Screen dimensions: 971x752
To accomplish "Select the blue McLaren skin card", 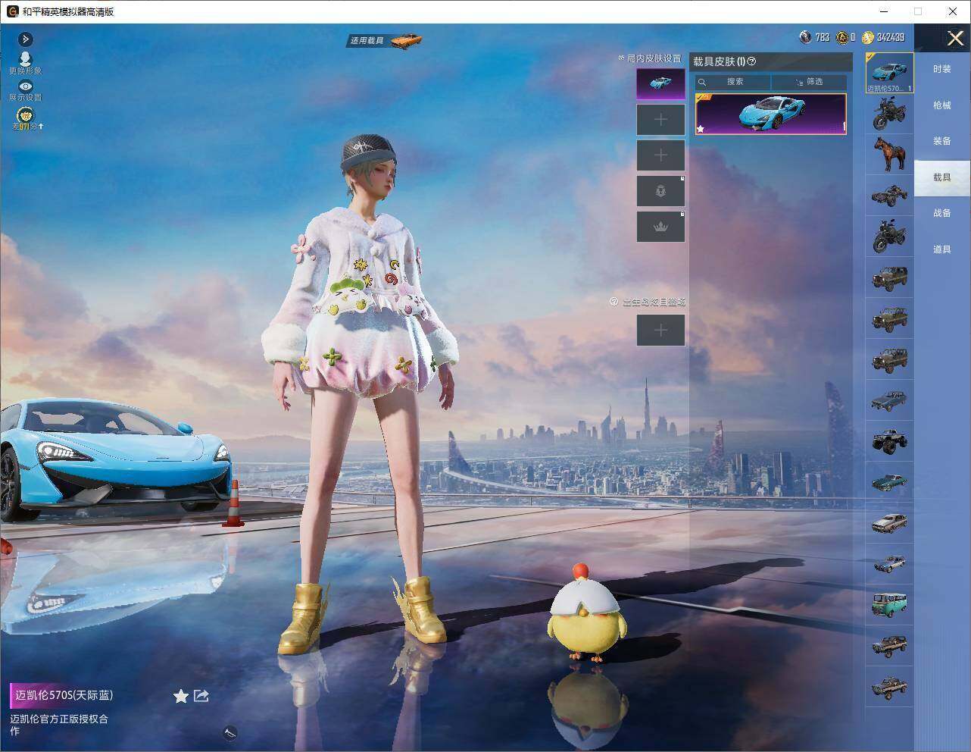I will (771, 114).
